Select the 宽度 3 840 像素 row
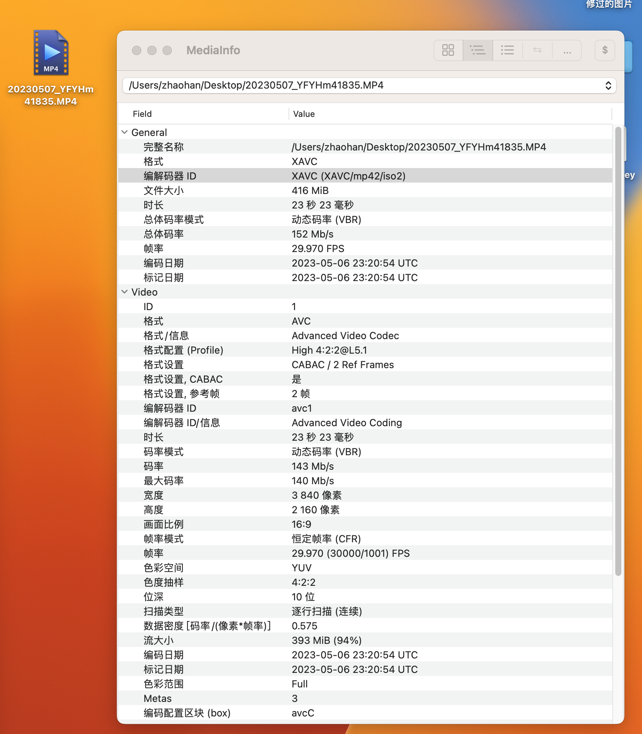642x734 pixels. pos(365,495)
